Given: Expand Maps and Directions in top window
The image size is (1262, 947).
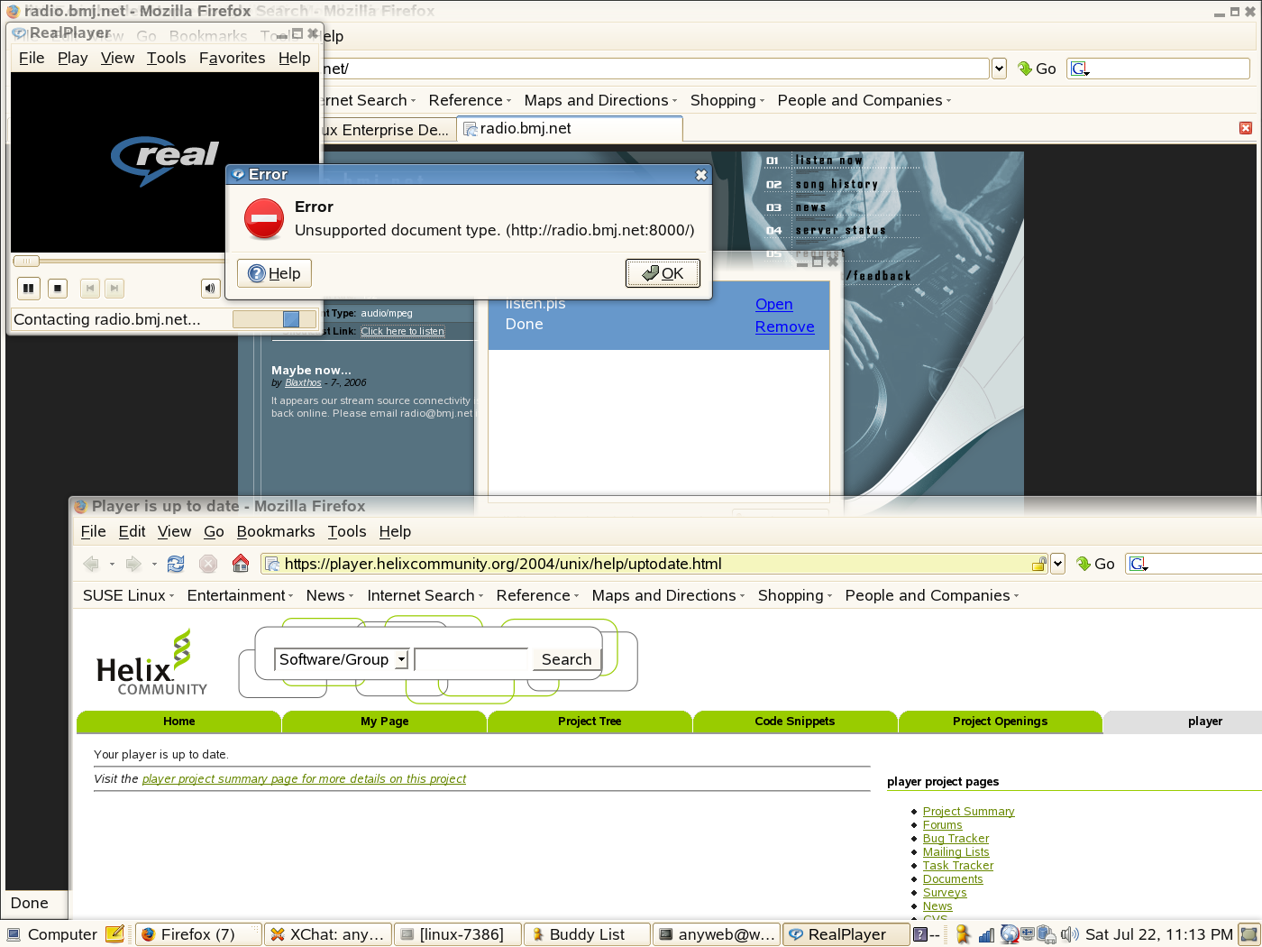Looking at the screenshot, I should [x=600, y=100].
